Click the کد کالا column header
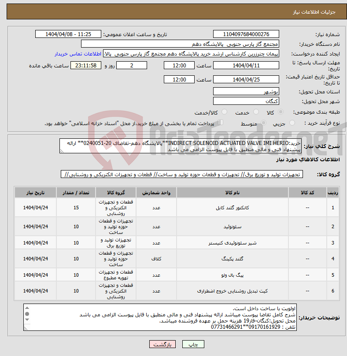Image resolution: width=347 pixels, height=356 pixels. point(307,193)
